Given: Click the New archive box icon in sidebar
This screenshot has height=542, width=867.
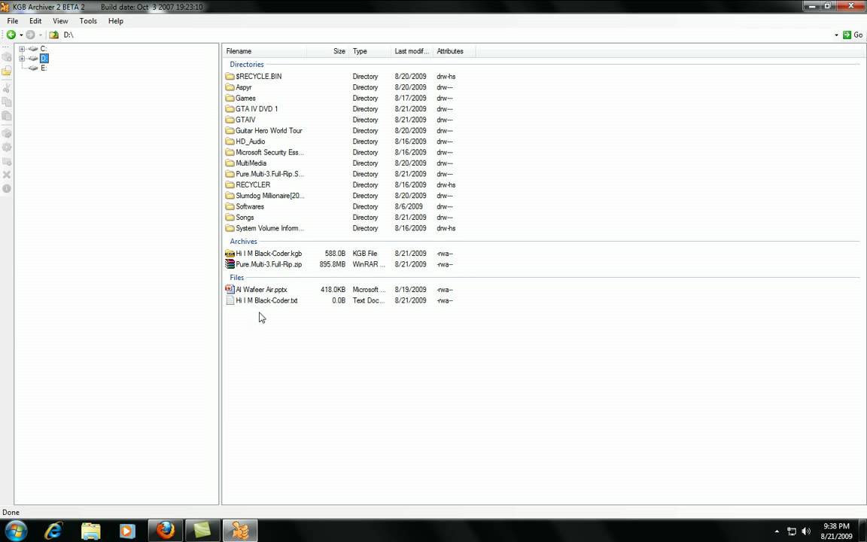Looking at the screenshot, I should 7,56.
